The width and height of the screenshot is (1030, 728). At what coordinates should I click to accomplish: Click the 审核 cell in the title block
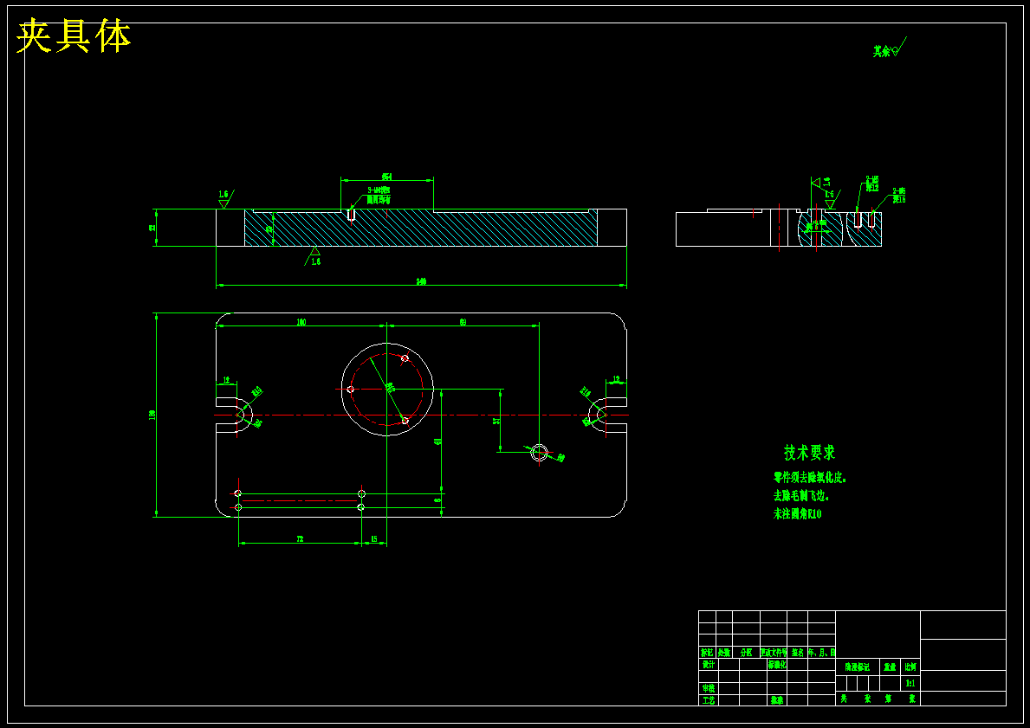pyautogui.click(x=708, y=688)
